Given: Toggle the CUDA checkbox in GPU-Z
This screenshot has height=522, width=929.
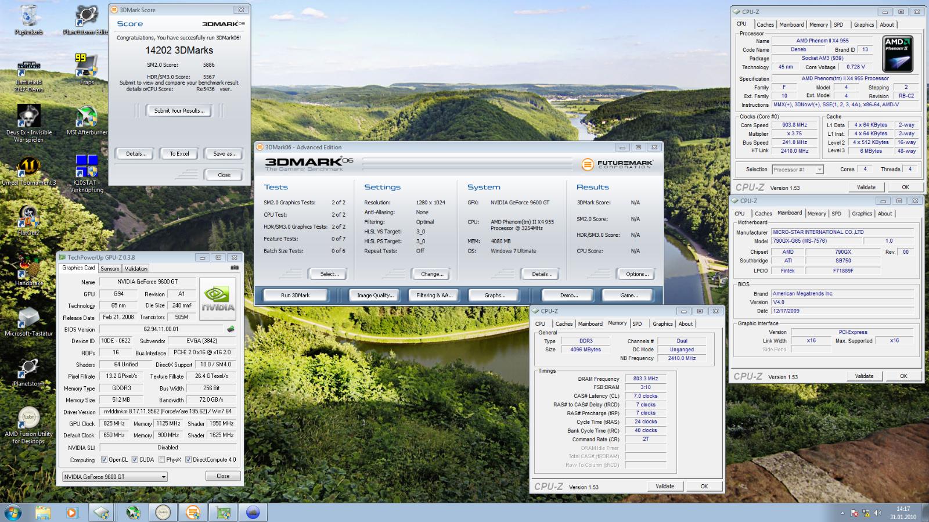Looking at the screenshot, I should [135, 460].
